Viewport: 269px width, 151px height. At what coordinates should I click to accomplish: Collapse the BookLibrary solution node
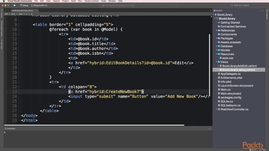214,15
